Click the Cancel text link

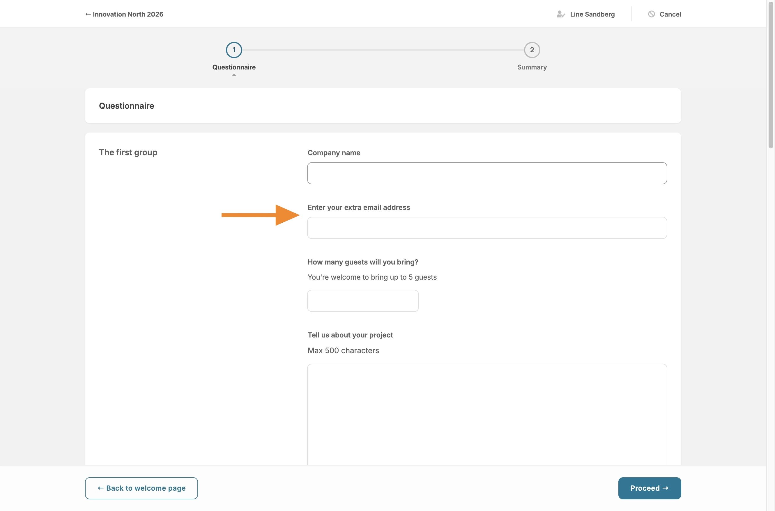(x=670, y=14)
